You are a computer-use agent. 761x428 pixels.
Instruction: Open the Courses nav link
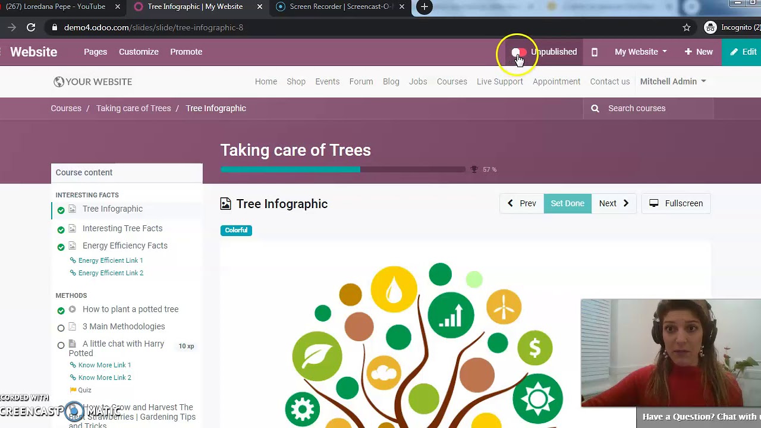tap(452, 81)
